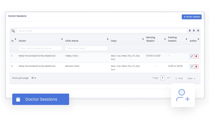Image resolution: width=210 pixels, height=122 pixels.
Task: Click the print table icon
Action: 198,31
